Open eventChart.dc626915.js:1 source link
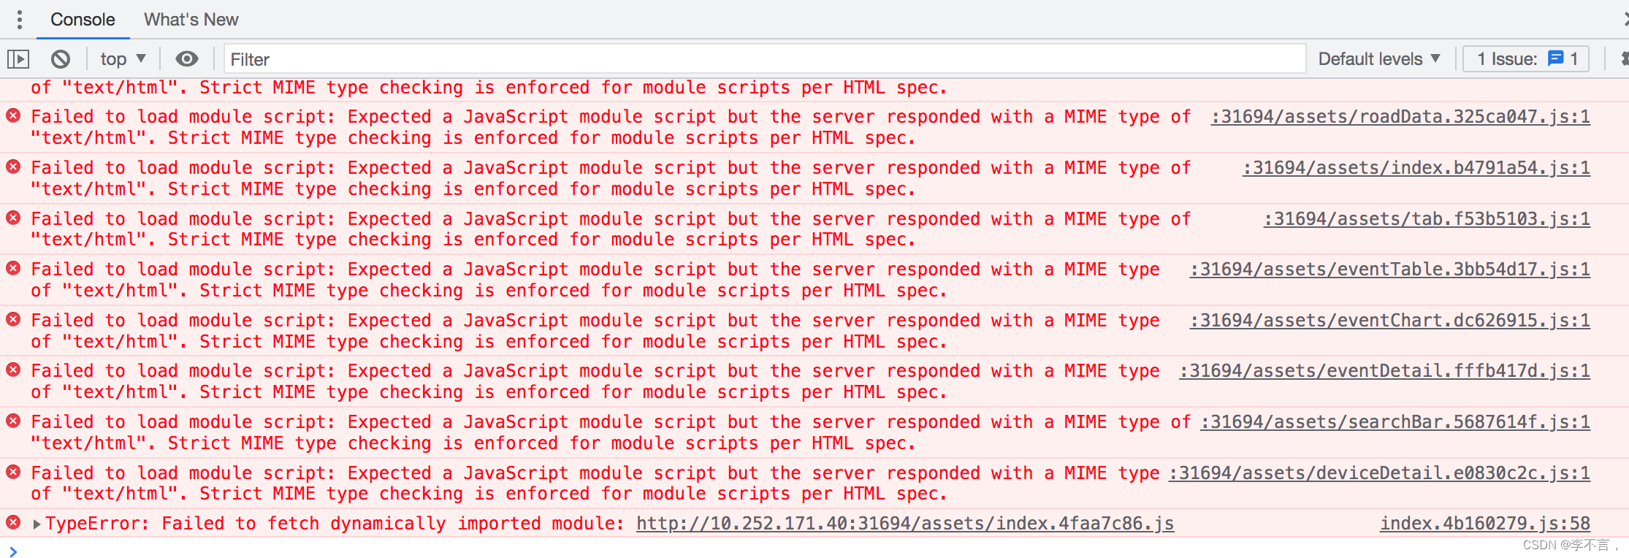1629x558 pixels. pyautogui.click(x=1390, y=321)
